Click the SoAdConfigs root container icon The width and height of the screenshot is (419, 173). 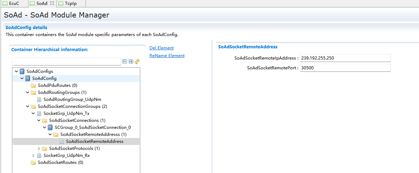(x=22, y=71)
